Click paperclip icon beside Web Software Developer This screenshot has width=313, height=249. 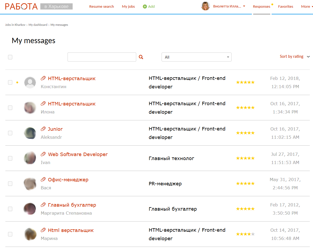pos(43,154)
